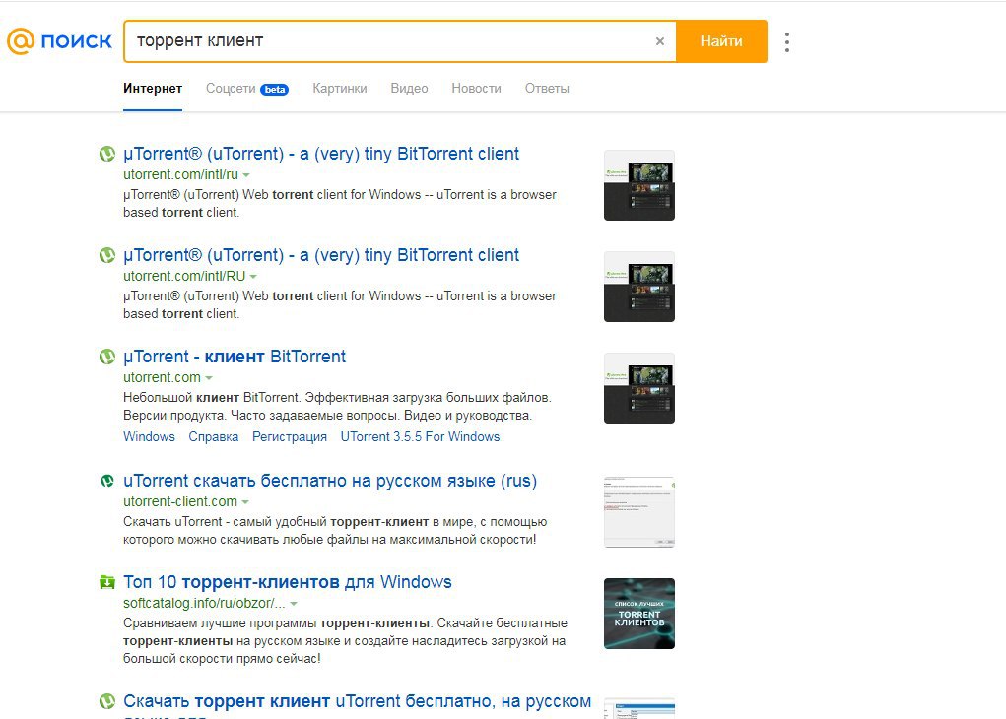The width and height of the screenshot is (1006, 719).
Task: Click favicon beside utorrent-client.com result
Action: 107,481
